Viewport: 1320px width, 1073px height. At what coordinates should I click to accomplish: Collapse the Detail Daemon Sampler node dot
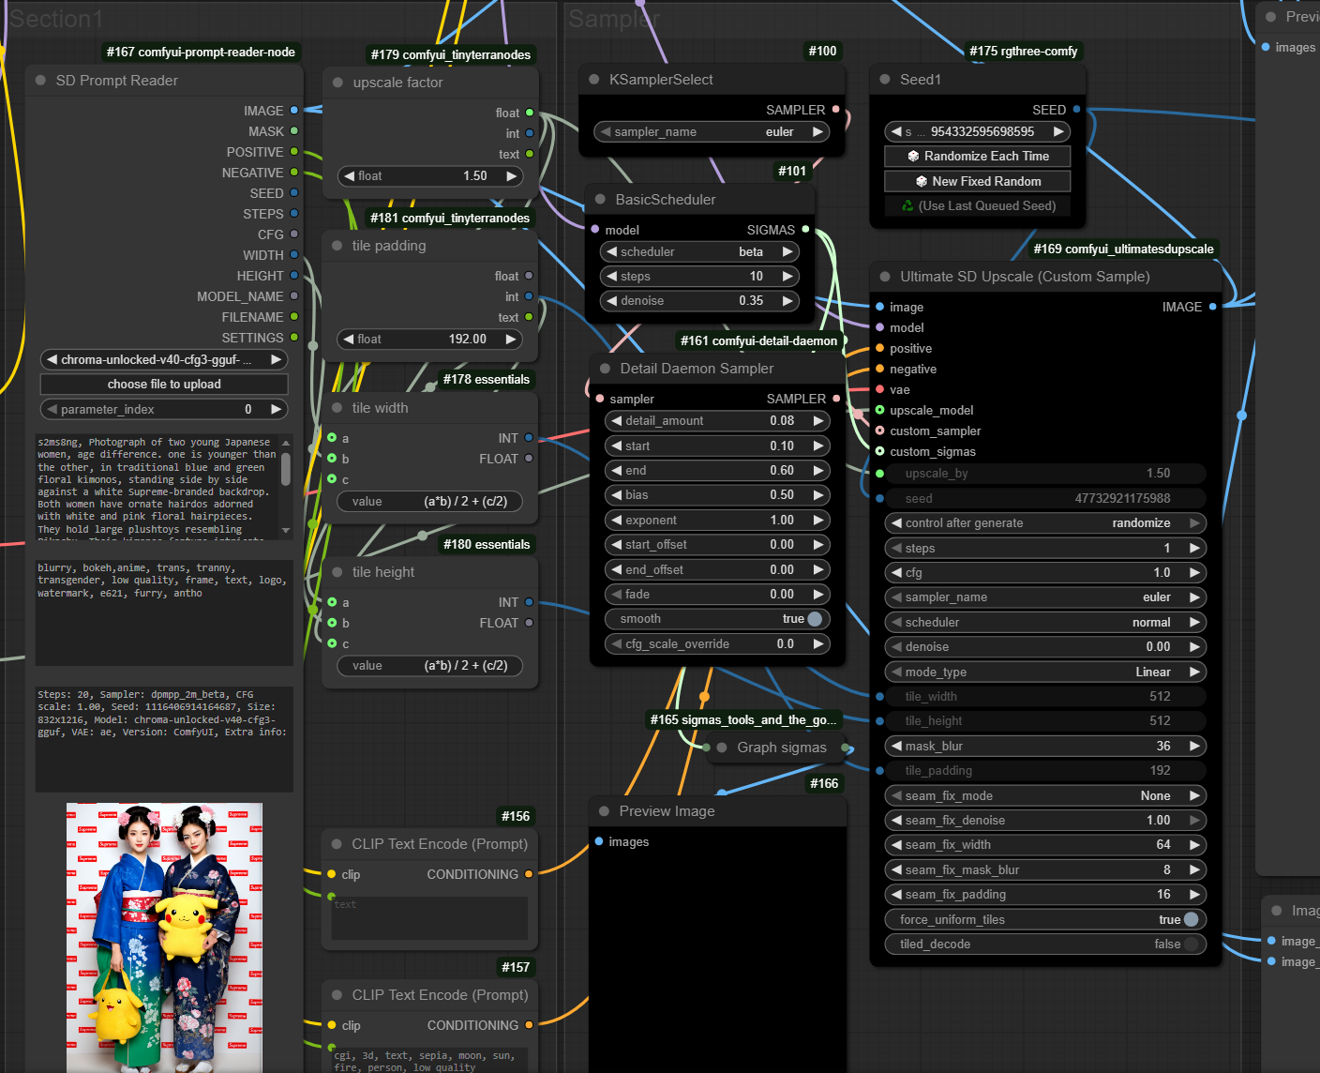pyautogui.click(x=605, y=369)
